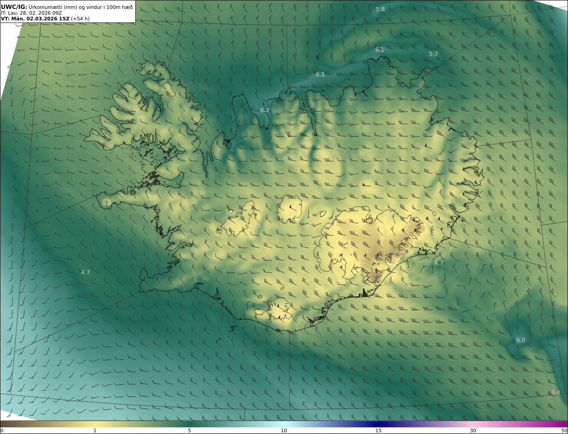Click the 1 tick label on the color scale

(x=95, y=430)
